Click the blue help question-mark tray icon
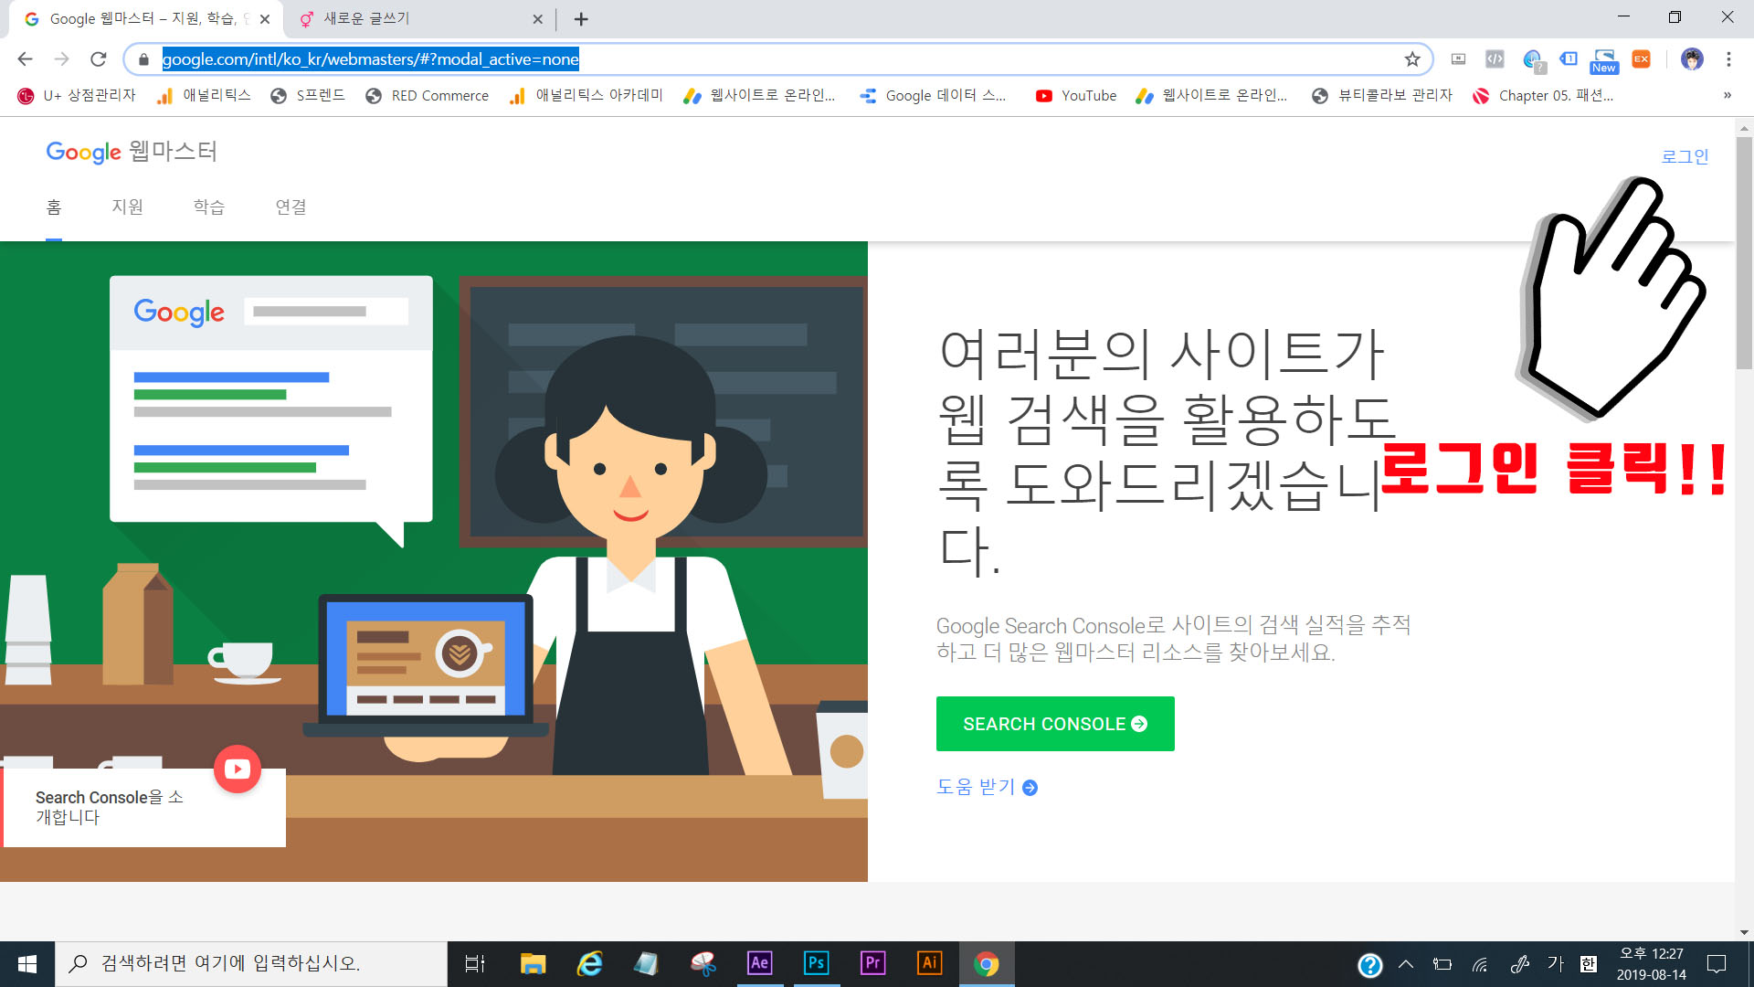Viewport: 1754px width, 987px height. (x=1369, y=965)
